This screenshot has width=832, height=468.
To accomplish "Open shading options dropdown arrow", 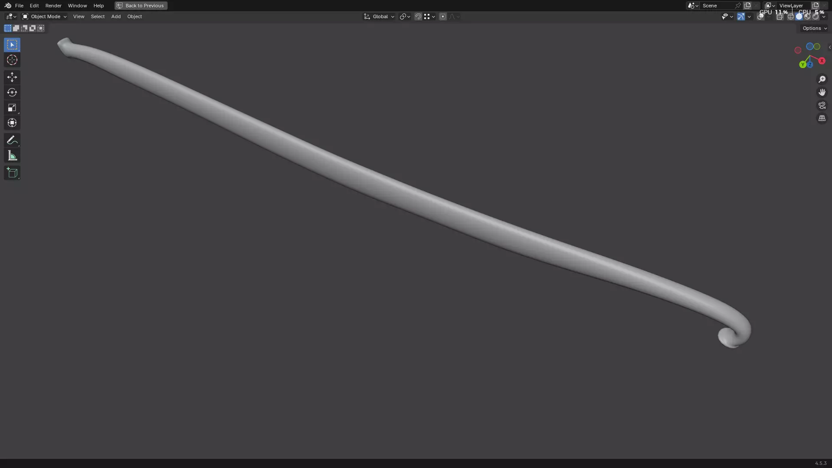I will [824, 16].
